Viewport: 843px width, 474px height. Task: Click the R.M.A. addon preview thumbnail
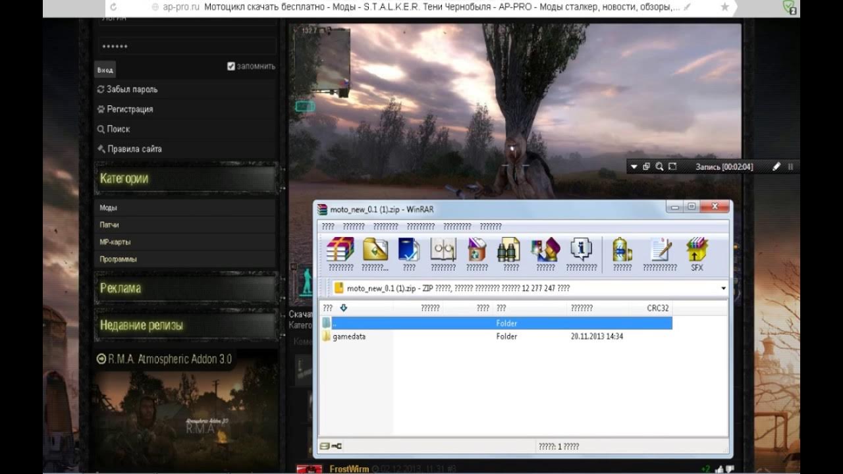point(185,419)
